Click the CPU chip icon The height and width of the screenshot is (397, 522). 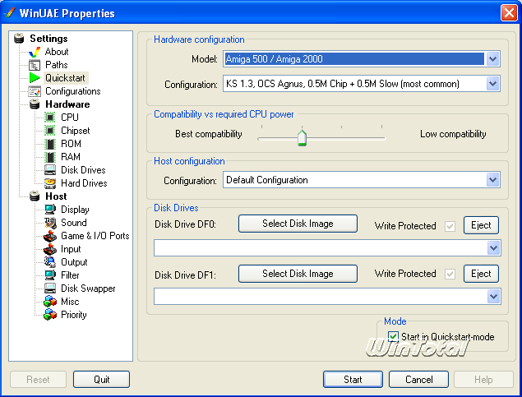(x=50, y=118)
